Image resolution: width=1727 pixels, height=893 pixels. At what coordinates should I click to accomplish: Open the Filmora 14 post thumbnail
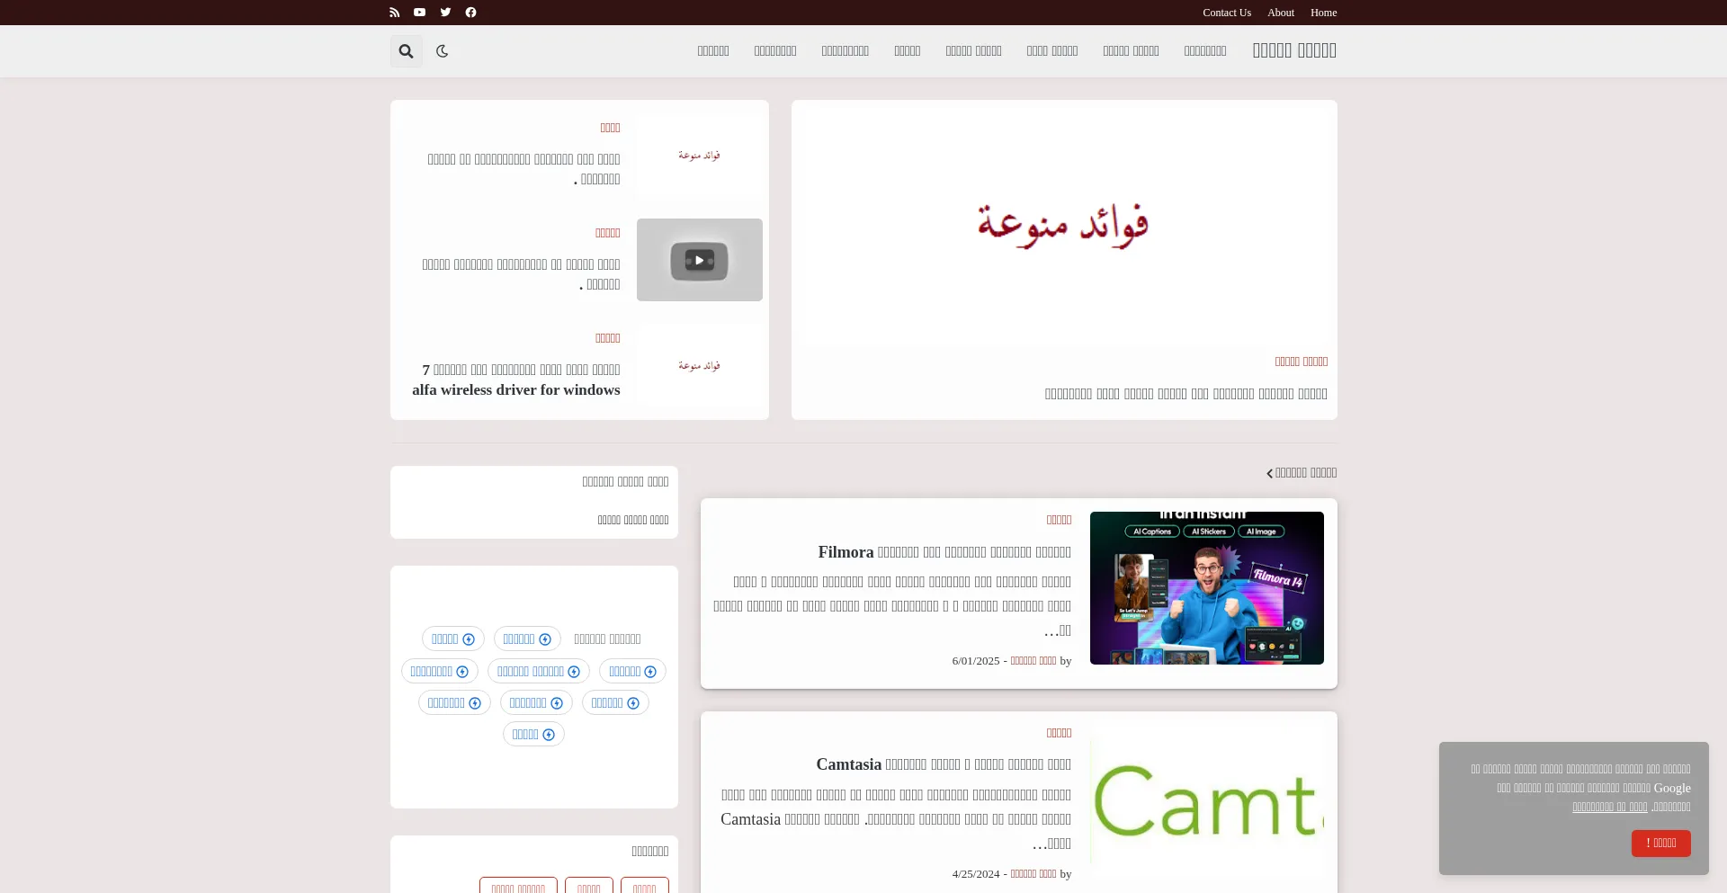point(1206,588)
